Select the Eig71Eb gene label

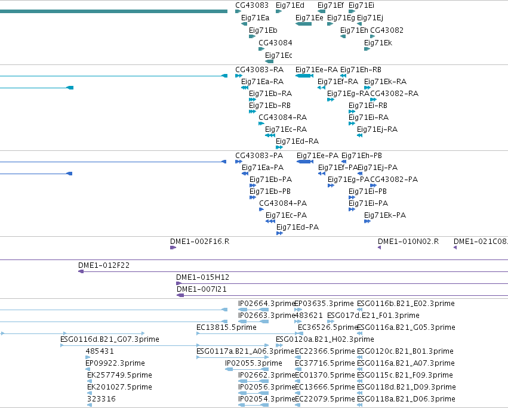[263, 30]
